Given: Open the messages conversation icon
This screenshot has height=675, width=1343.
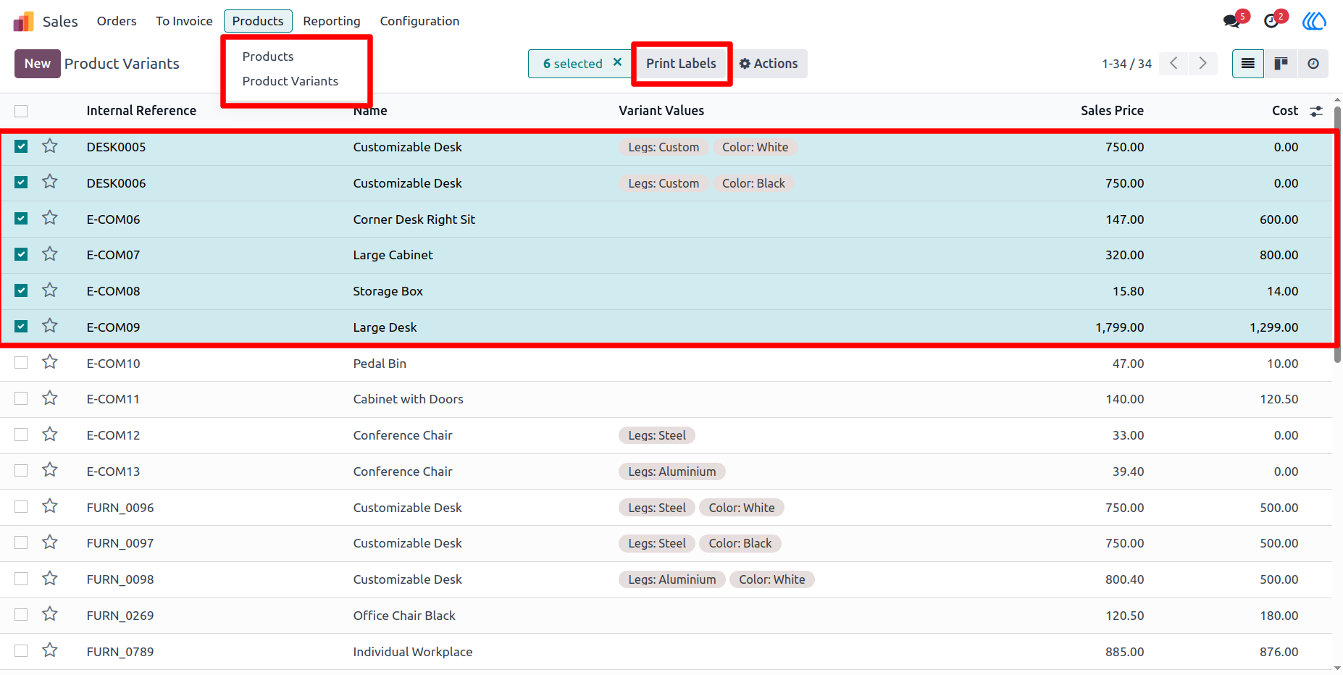Looking at the screenshot, I should 1231,21.
